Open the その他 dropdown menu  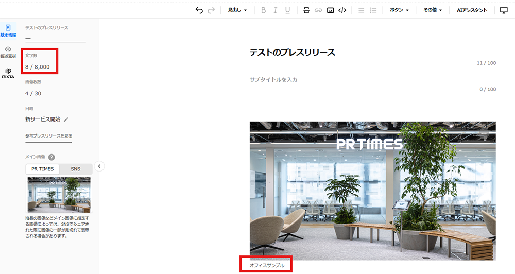pyautogui.click(x=433, y=10)
